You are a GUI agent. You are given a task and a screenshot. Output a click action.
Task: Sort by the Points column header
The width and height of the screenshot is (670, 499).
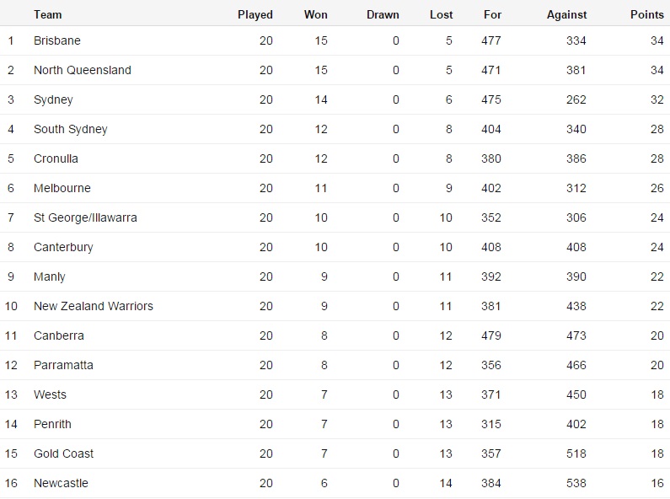pos(646,14)
